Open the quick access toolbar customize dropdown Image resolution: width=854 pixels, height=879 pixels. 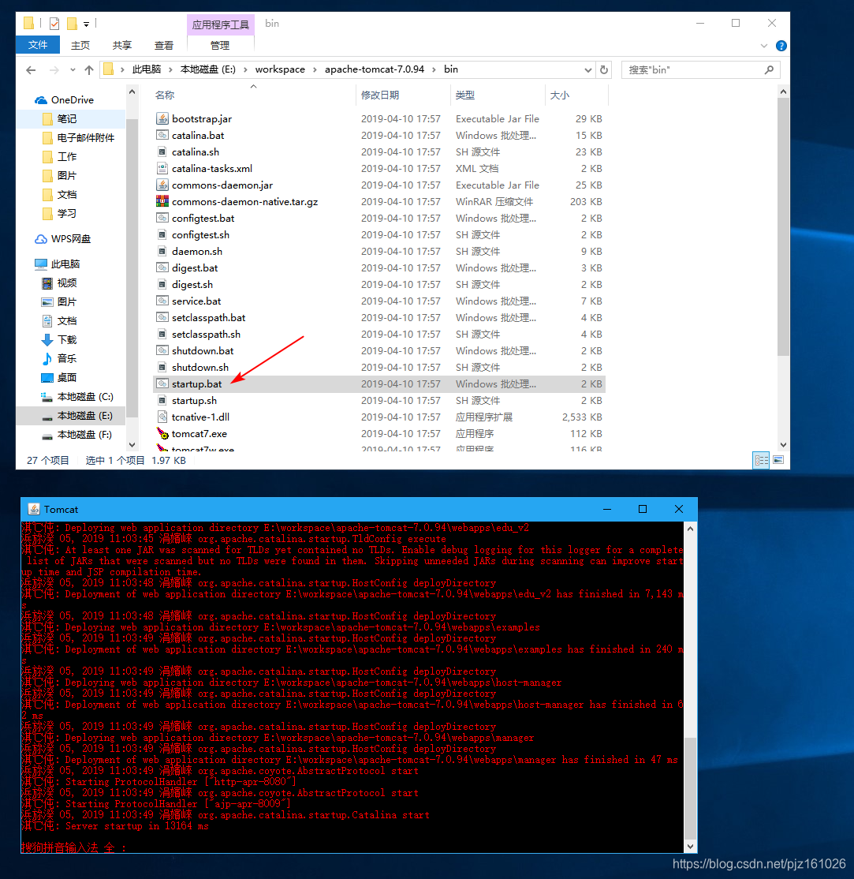pos(86,24)
